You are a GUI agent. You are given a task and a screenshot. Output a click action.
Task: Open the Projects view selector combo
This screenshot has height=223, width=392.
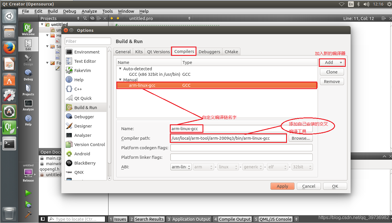[60, 18]
